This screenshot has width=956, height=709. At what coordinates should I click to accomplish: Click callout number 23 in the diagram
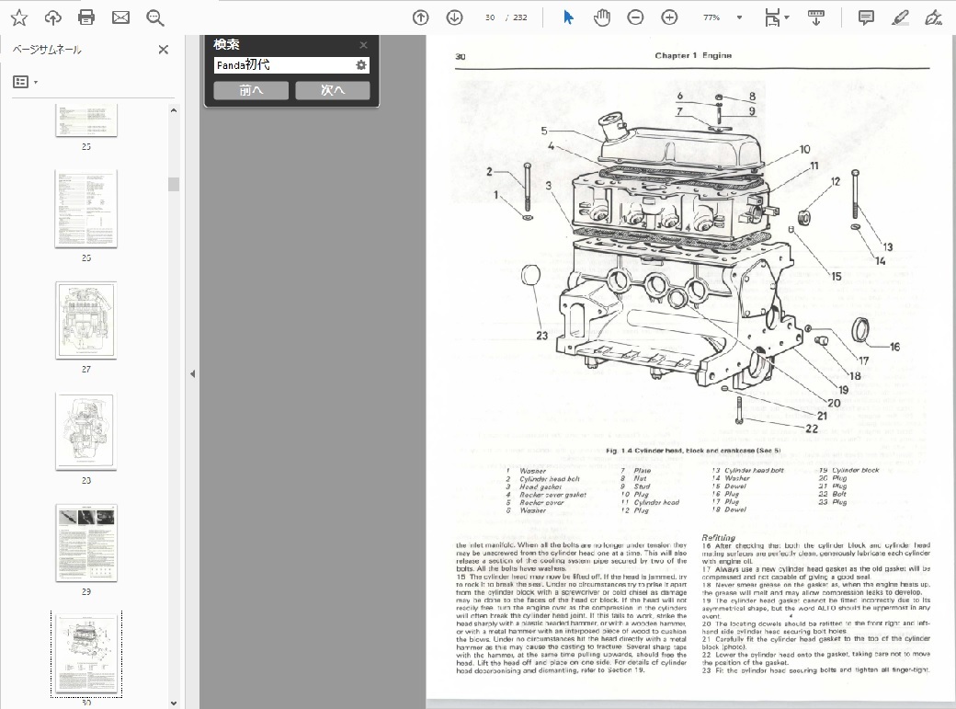(542, 336)
